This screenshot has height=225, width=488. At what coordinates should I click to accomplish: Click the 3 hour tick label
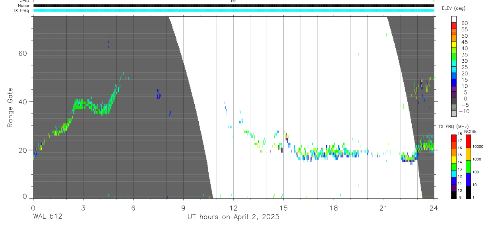tap(83, 208)
